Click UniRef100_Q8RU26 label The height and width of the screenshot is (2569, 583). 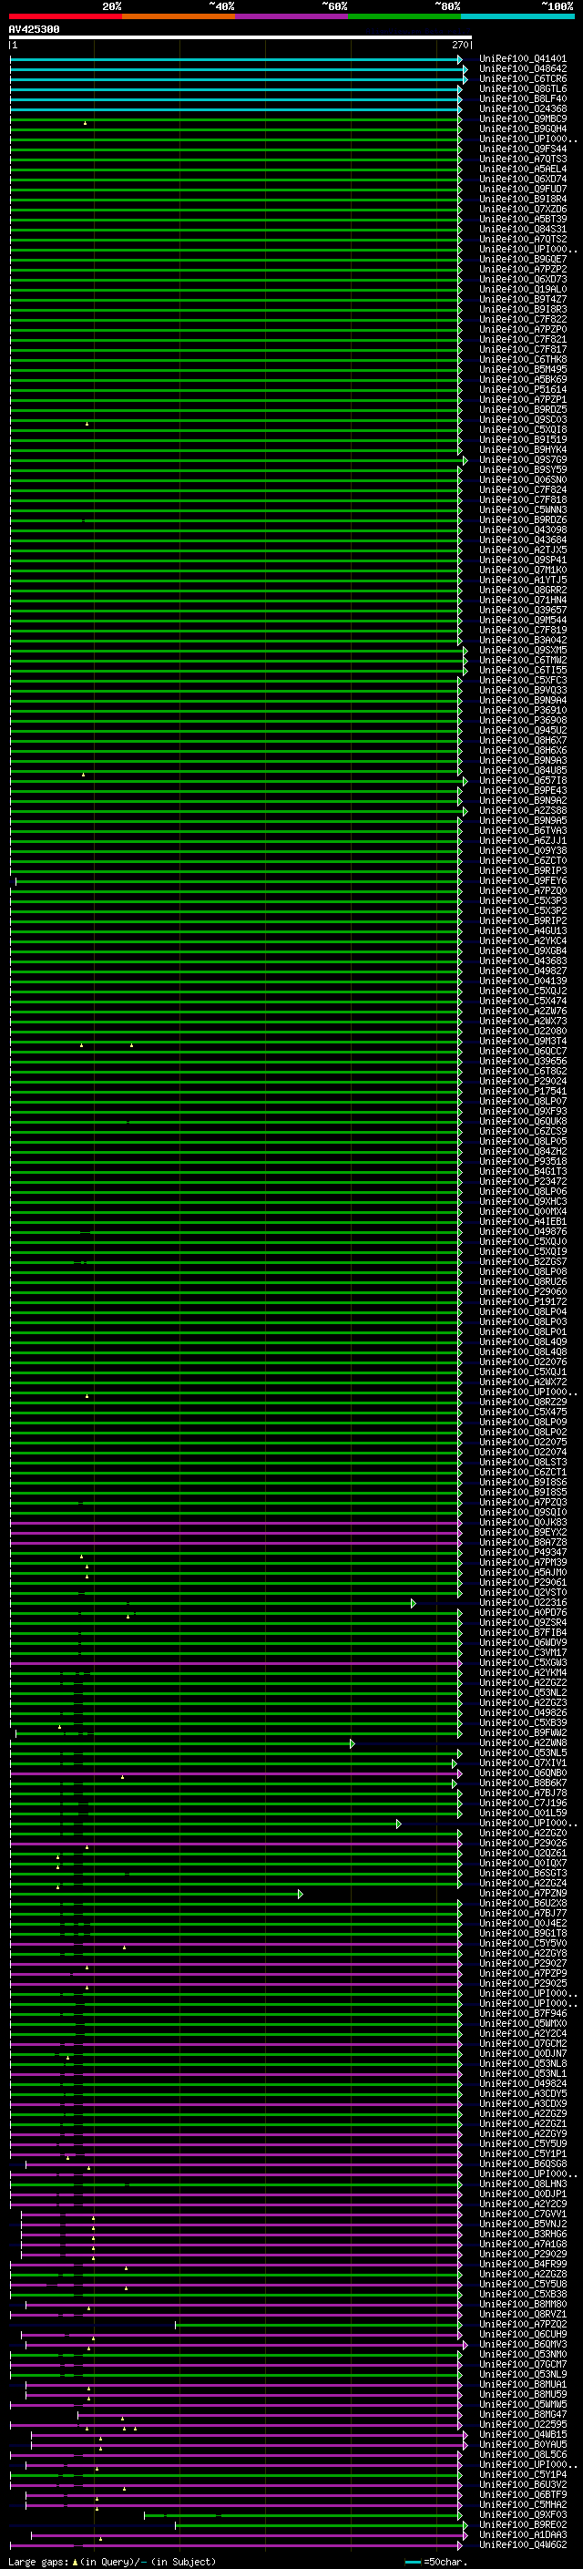523,1281
